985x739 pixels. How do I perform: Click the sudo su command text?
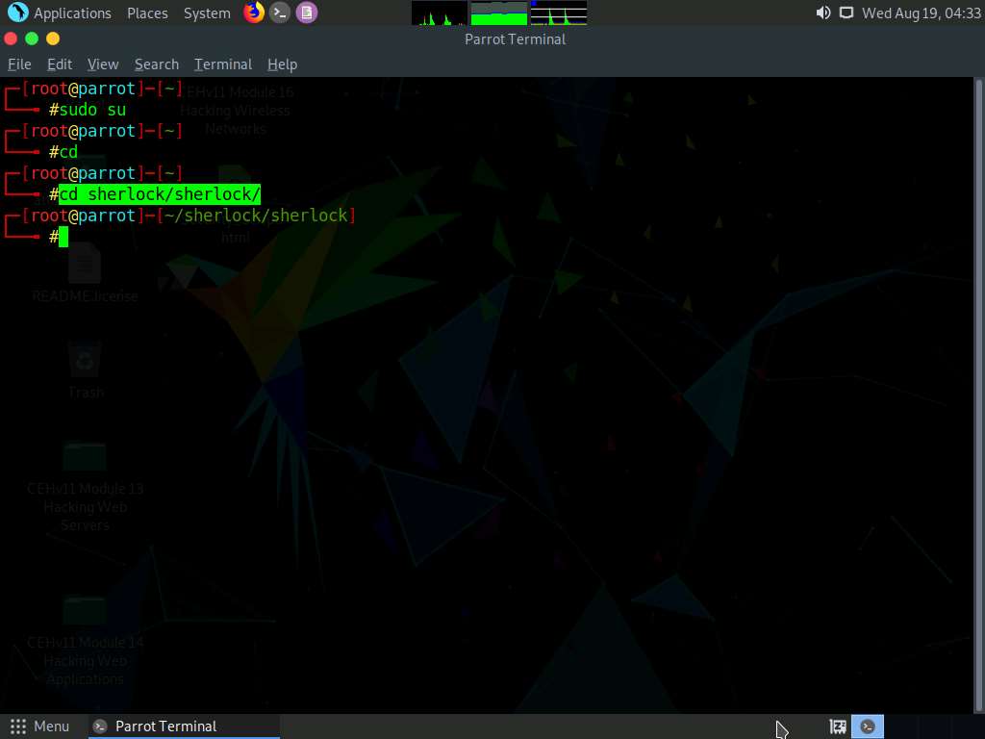pyautogui.click(x=92, y=110)
